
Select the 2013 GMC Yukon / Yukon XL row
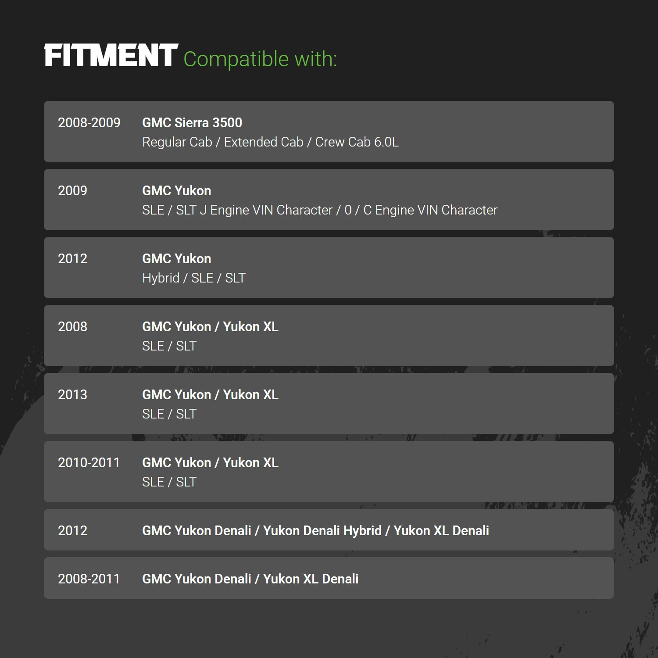coord(329,404)
